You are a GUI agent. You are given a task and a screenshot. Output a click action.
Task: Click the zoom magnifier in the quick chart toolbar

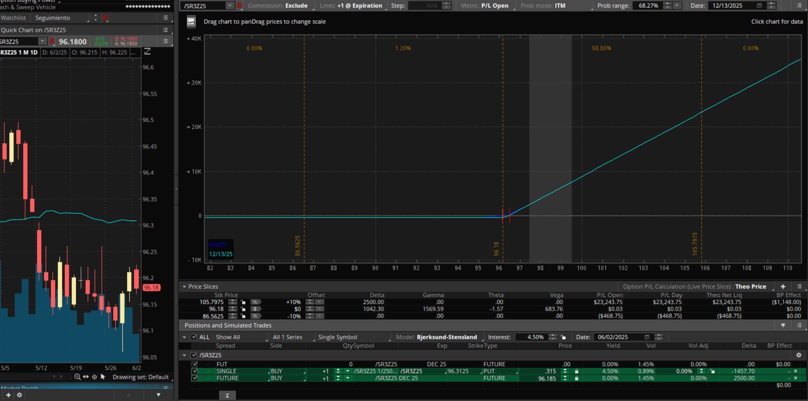77,377
